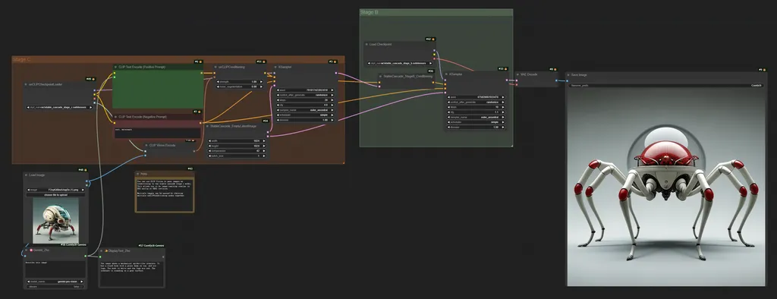Click the choose file to upload button
Viewport: 777px width, 299px height.
55,195
